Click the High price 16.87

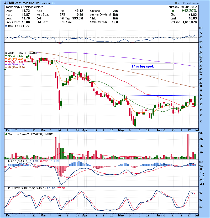click(26, 15)
